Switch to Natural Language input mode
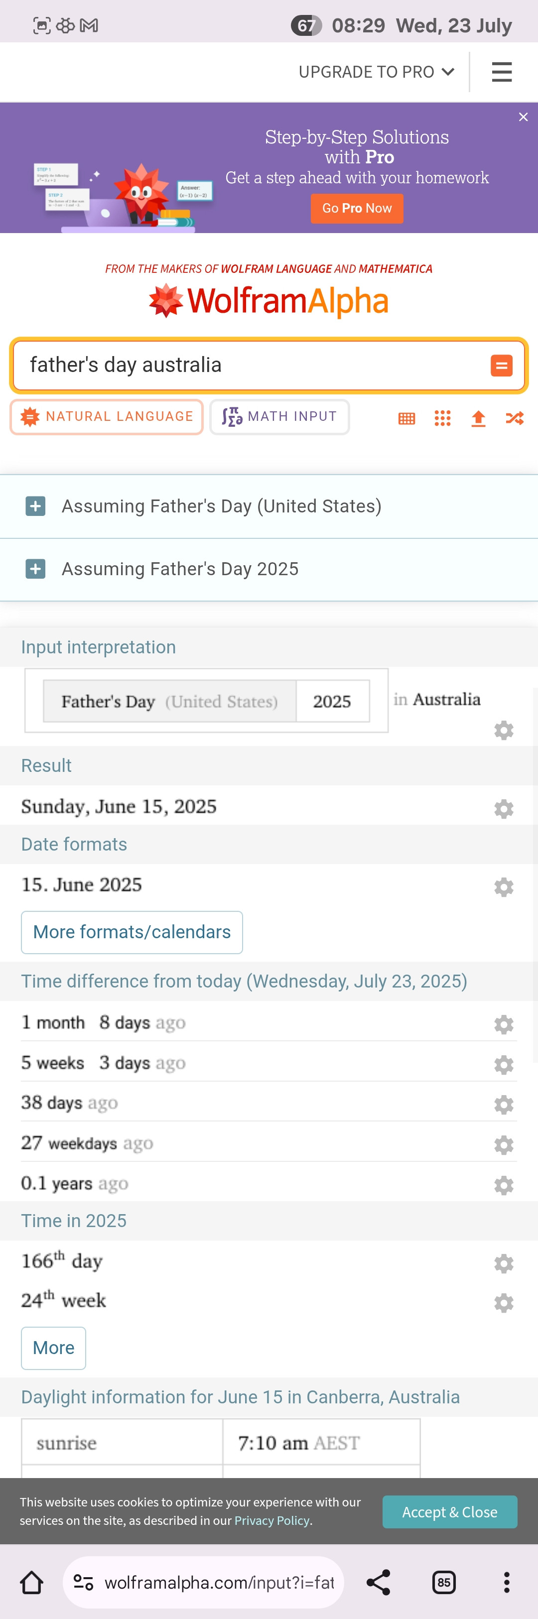Screen dimensions: 538x1619 tap(107, 417)
